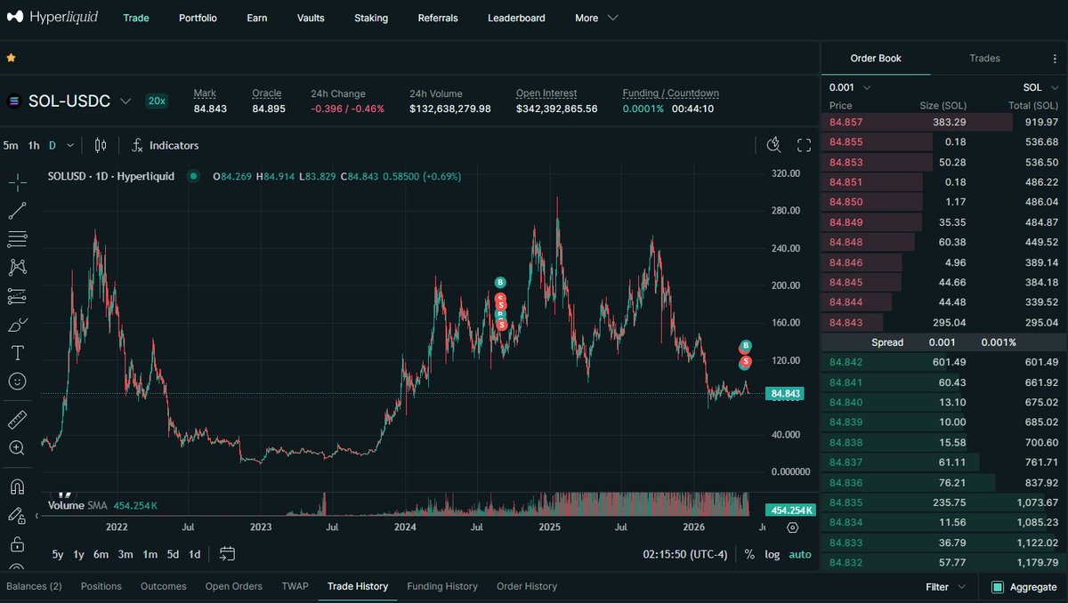1068x603 pixels.
Task: Set chart range to 6m
Action: 101,554
